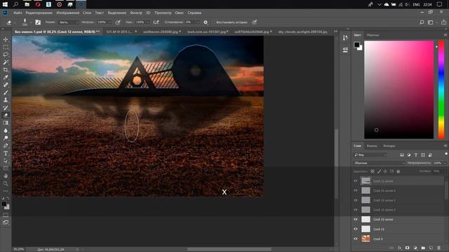The image size is (449, 252).
Task: Open the Flow value dropdown in the options bar
Action: (x=148, y=22)
